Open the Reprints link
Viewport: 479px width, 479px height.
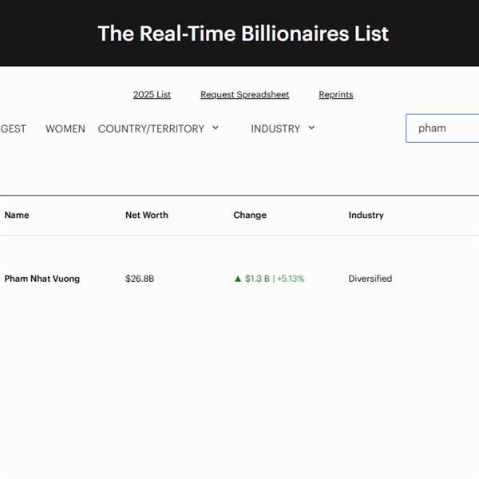(335, 94)
